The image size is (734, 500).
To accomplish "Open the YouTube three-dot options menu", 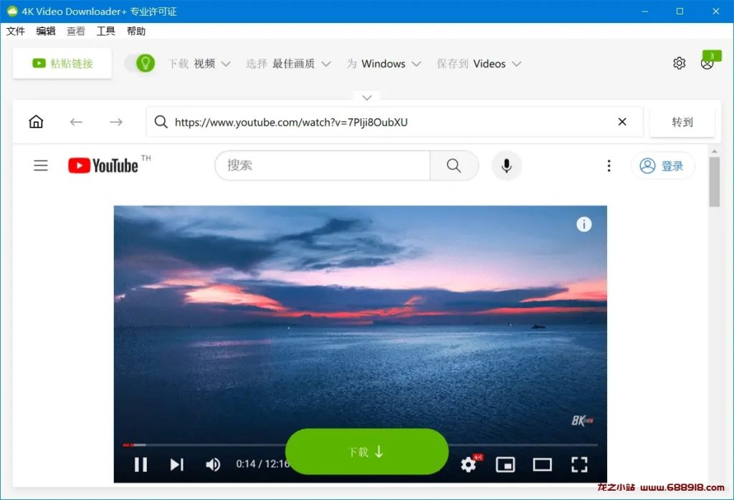I will (609, 165).
